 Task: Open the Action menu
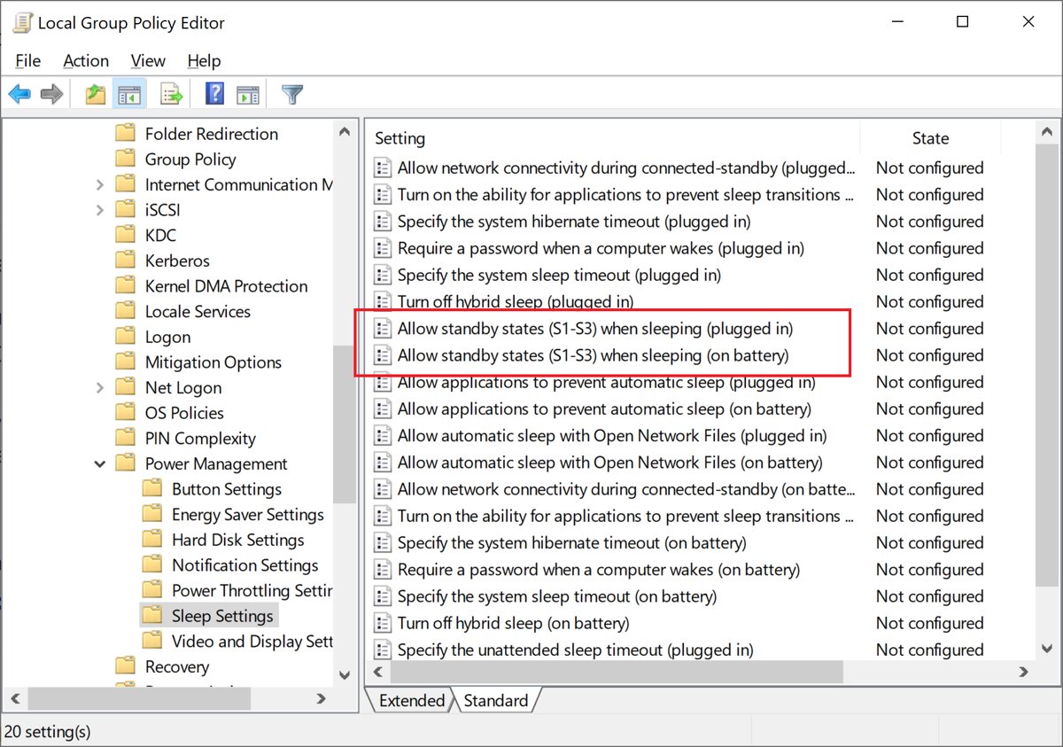[x=86, y=60]
